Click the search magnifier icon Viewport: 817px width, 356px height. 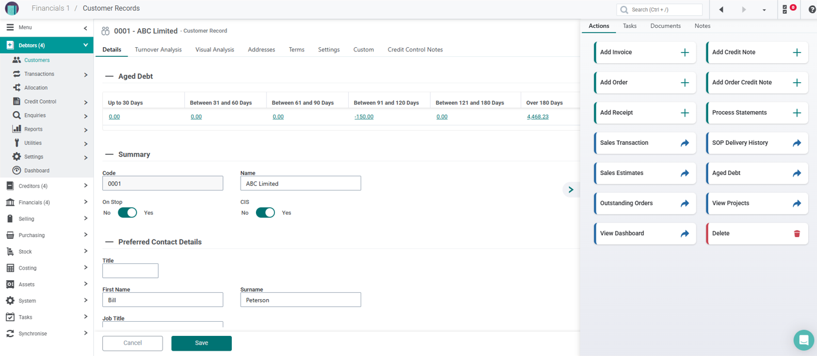click(x=624, y=9)
